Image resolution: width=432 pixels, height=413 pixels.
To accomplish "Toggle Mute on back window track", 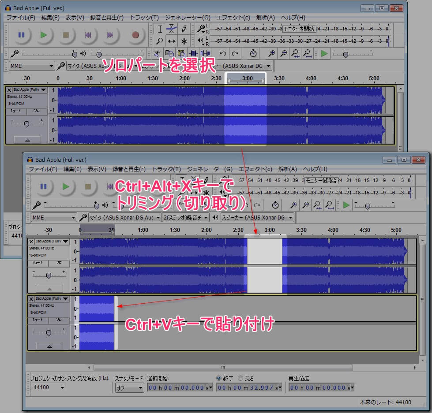I will coord(16,111).
